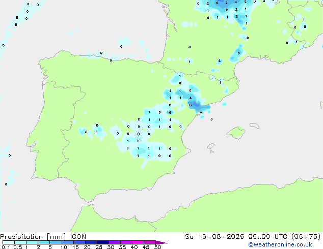Screen dimensions: 323x249
Task: Select the 30 to 35 mm purple swatch
Action: pos(115,242)
